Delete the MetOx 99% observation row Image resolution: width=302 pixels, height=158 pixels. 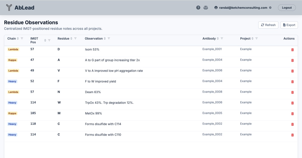click(x=292, y=113)
